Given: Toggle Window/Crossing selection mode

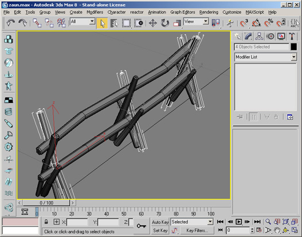Looking at the screenshot, I should [139, 23].
